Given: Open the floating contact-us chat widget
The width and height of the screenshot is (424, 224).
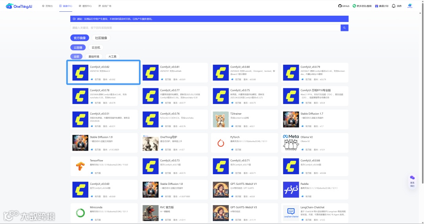Looking at the screenshot, I should tap(412, 181).
